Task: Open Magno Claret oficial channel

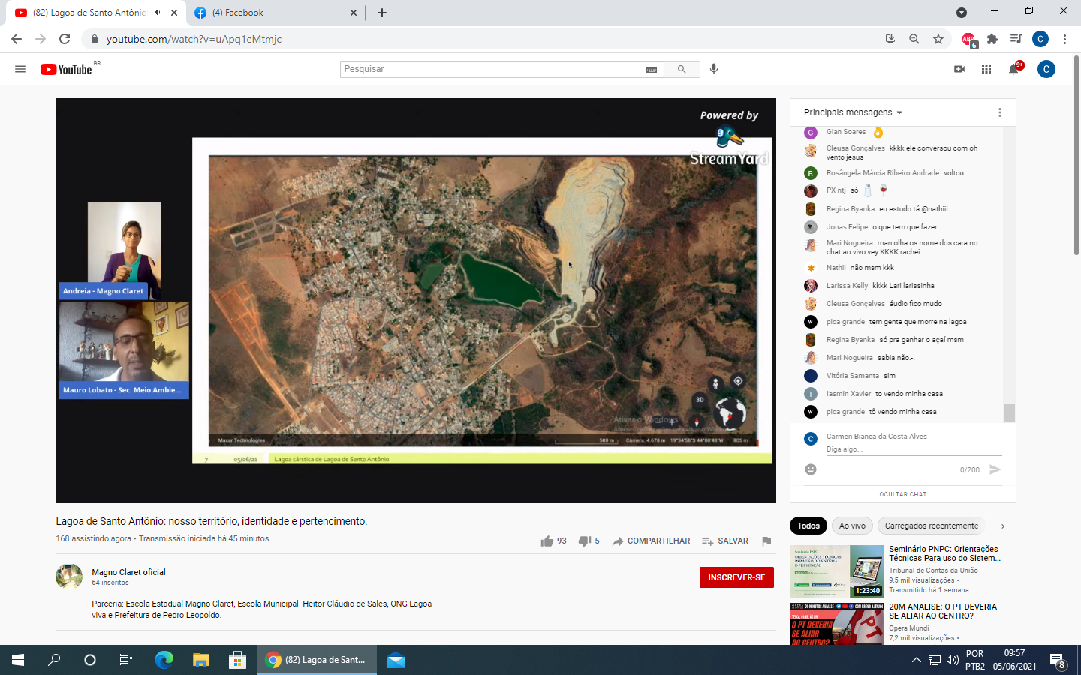Action: 128,572
